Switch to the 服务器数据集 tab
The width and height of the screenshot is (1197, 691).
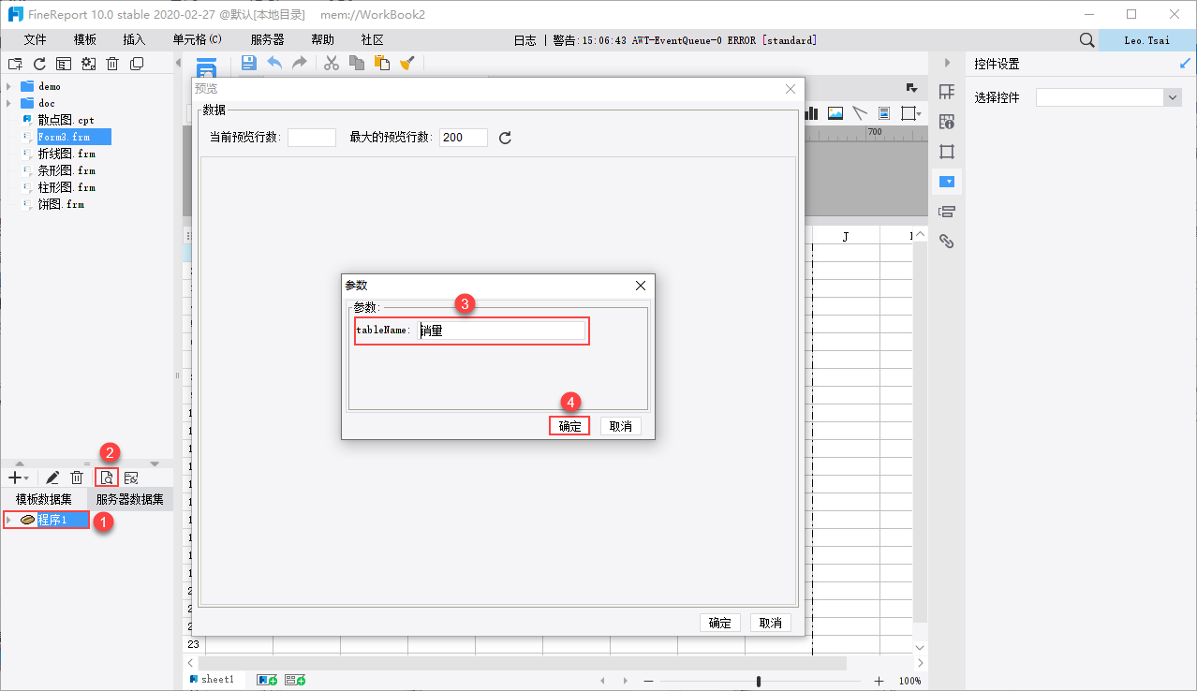pyautogui.click(x=130, y=499)
